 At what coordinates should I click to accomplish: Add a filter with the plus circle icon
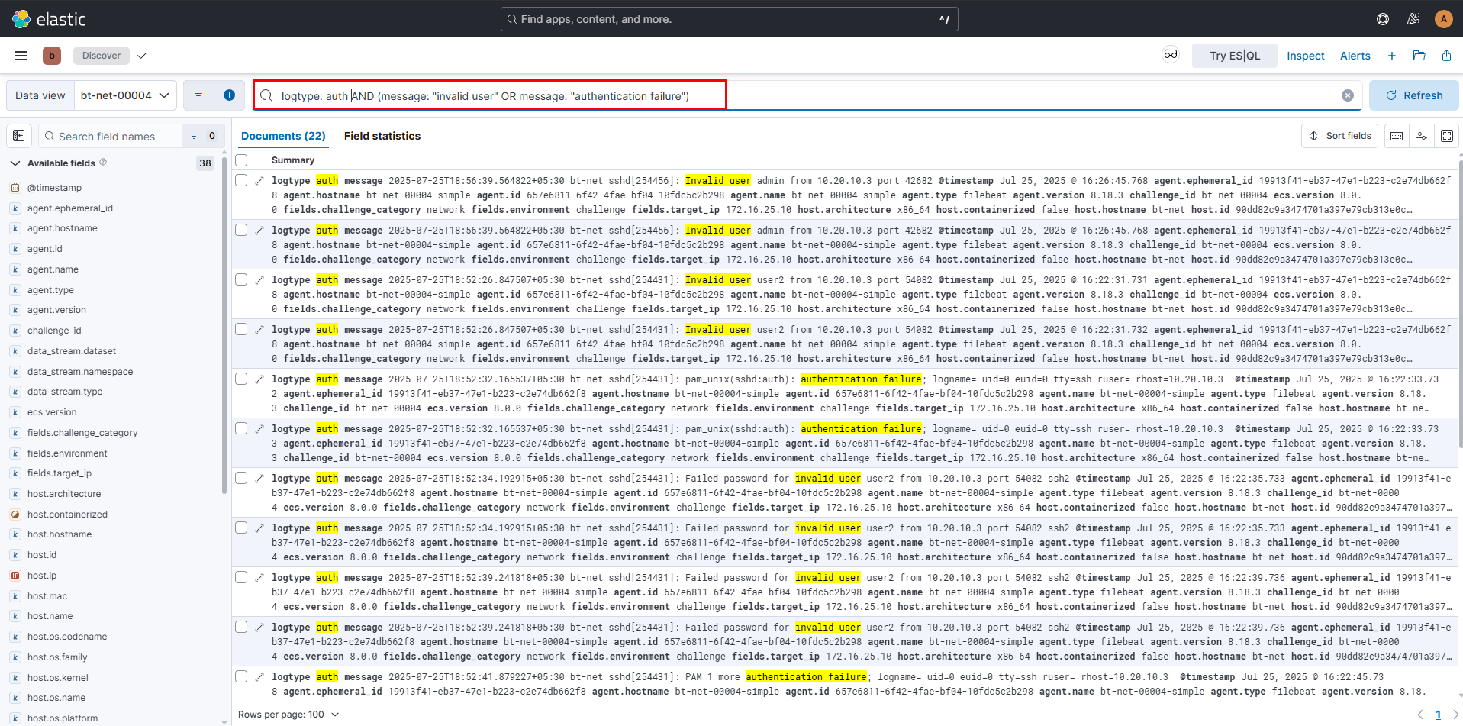coord(229,95)
